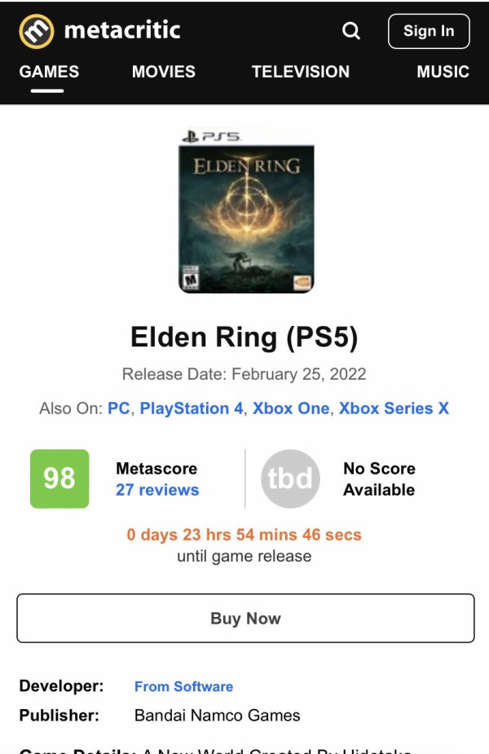This screenshot has width=489, height=754.
Task: Click the Metacritic wordmark text
Action: tap(121, 31)
